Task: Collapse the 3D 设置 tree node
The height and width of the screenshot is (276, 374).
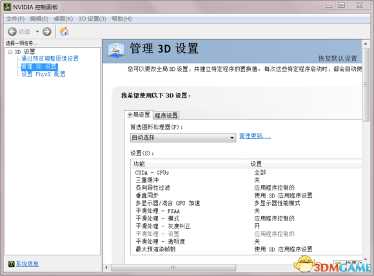Action: 10,52
